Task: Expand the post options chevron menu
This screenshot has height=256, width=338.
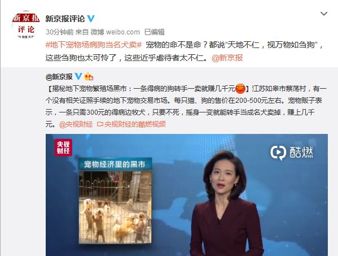Action: tap(324, 14)
